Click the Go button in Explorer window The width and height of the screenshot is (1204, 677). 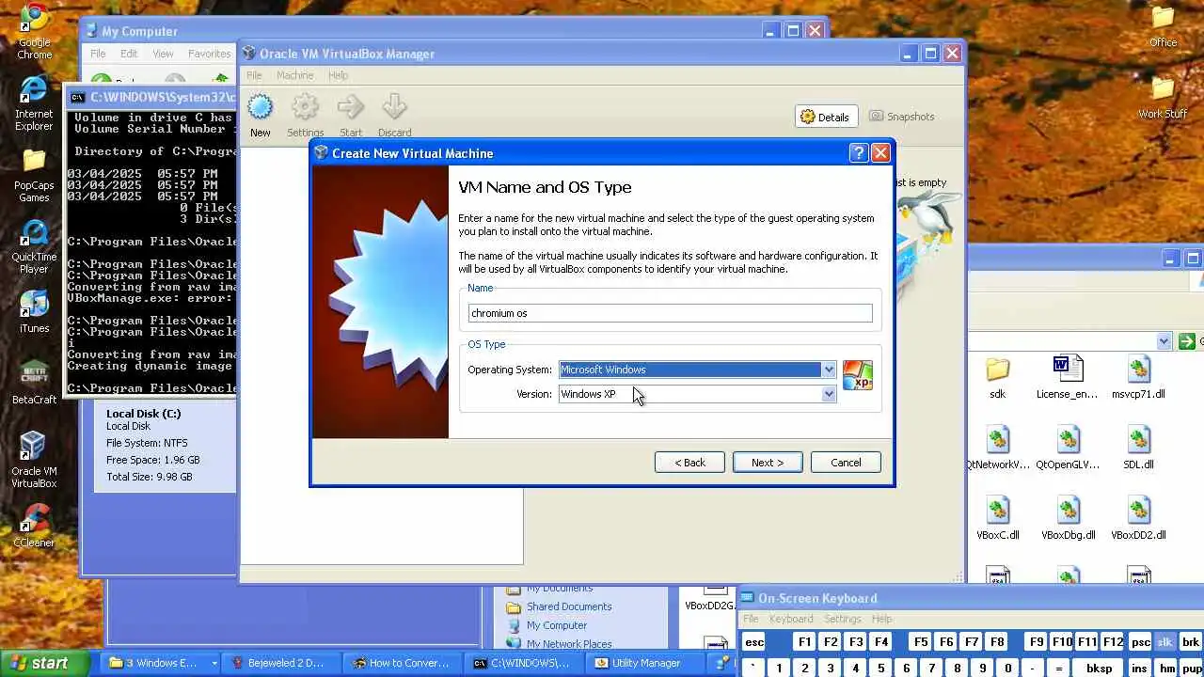(1189, 341)
